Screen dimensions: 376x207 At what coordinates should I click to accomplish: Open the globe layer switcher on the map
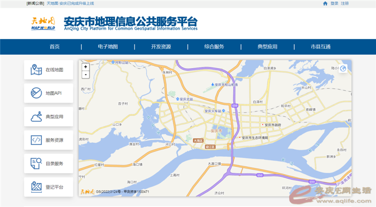(344, 69)
